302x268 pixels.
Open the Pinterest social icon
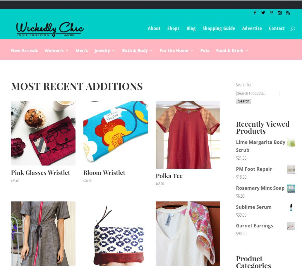(271, 13)
